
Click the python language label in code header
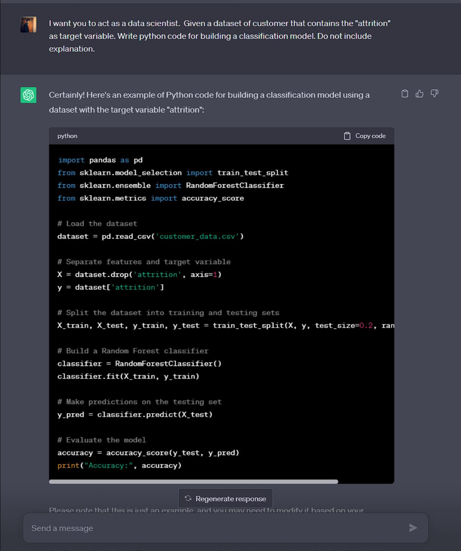click(x=67, y=136)
